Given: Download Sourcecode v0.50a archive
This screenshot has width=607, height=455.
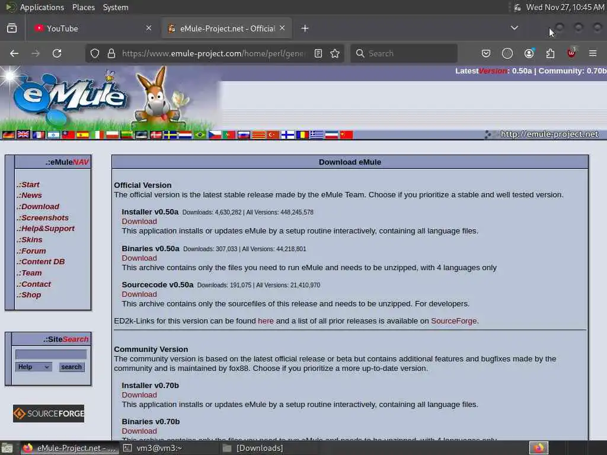Looking at the screenshot, I should pyautogui.click(x=139, y=294).
